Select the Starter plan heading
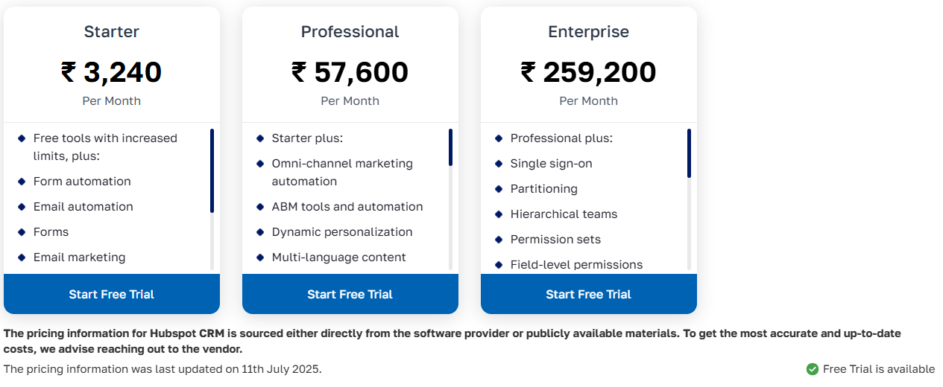The height and width of the screenshot is (387, 943). pyautogui.click(x=111, y=31)
